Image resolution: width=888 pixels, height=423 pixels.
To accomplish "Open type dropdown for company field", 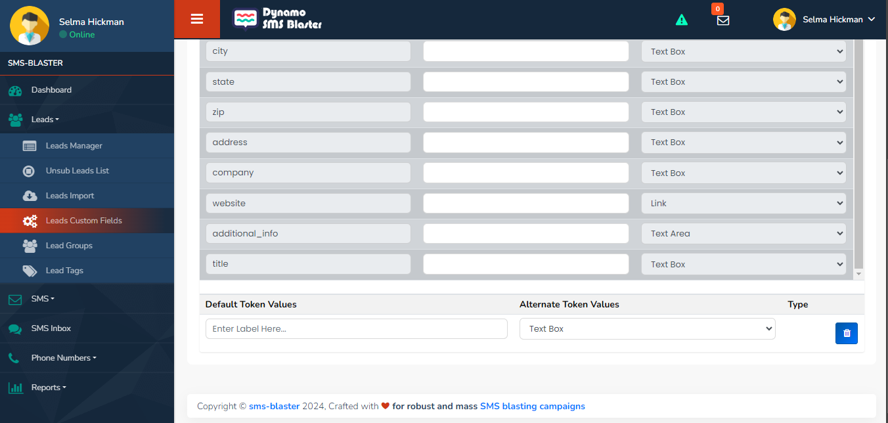I will 744,173.
